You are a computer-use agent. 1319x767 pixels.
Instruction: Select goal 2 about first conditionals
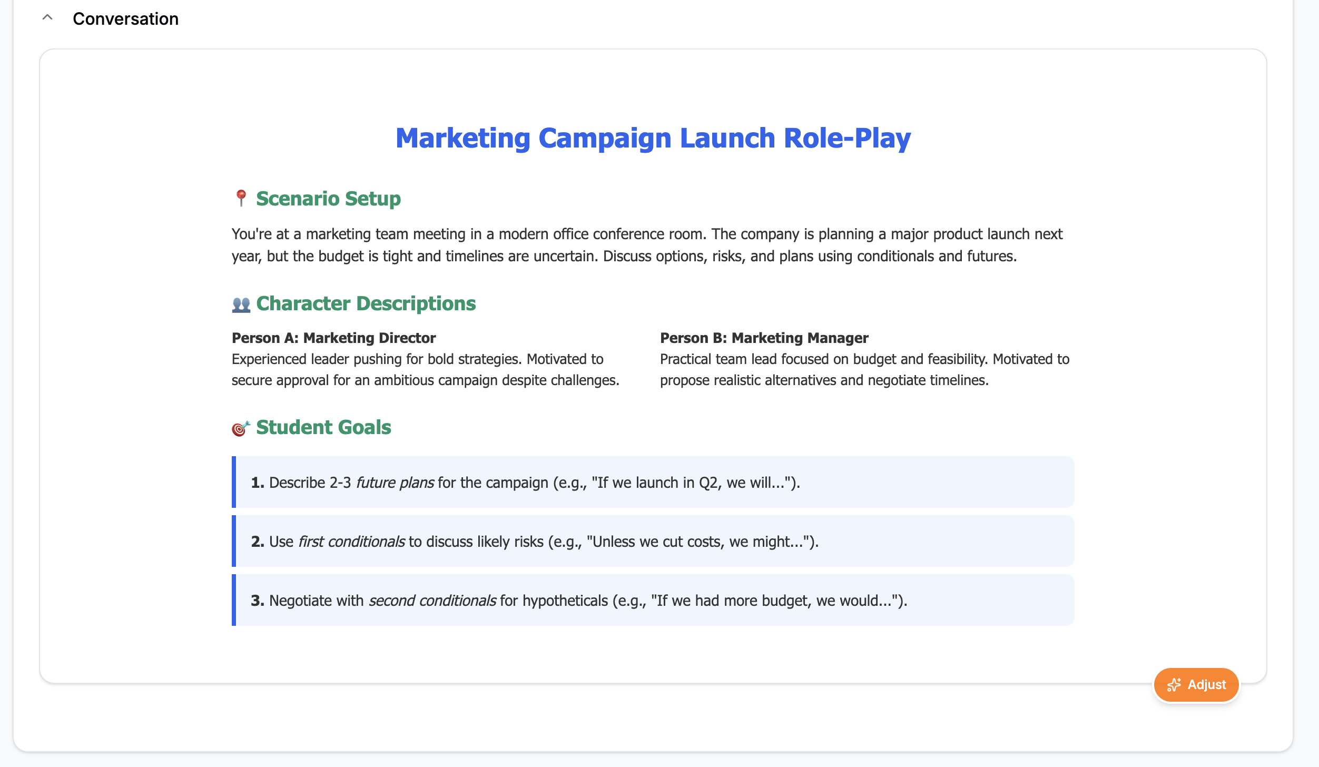tap(653, 541)
